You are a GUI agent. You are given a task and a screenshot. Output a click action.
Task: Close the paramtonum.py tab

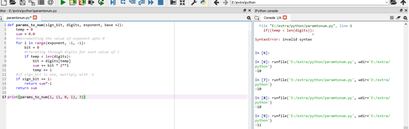coord(35,17)
